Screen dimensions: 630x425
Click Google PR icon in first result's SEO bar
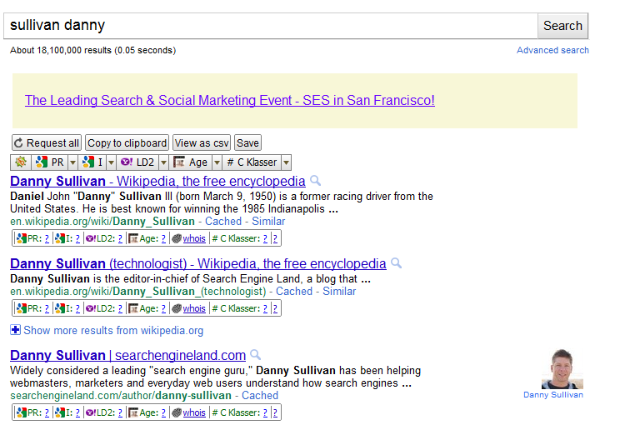coord(22,238)
